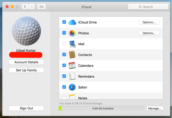Screen dimensions: 172x118
Task: Open Options for Photos
Action: coord(149,33)
